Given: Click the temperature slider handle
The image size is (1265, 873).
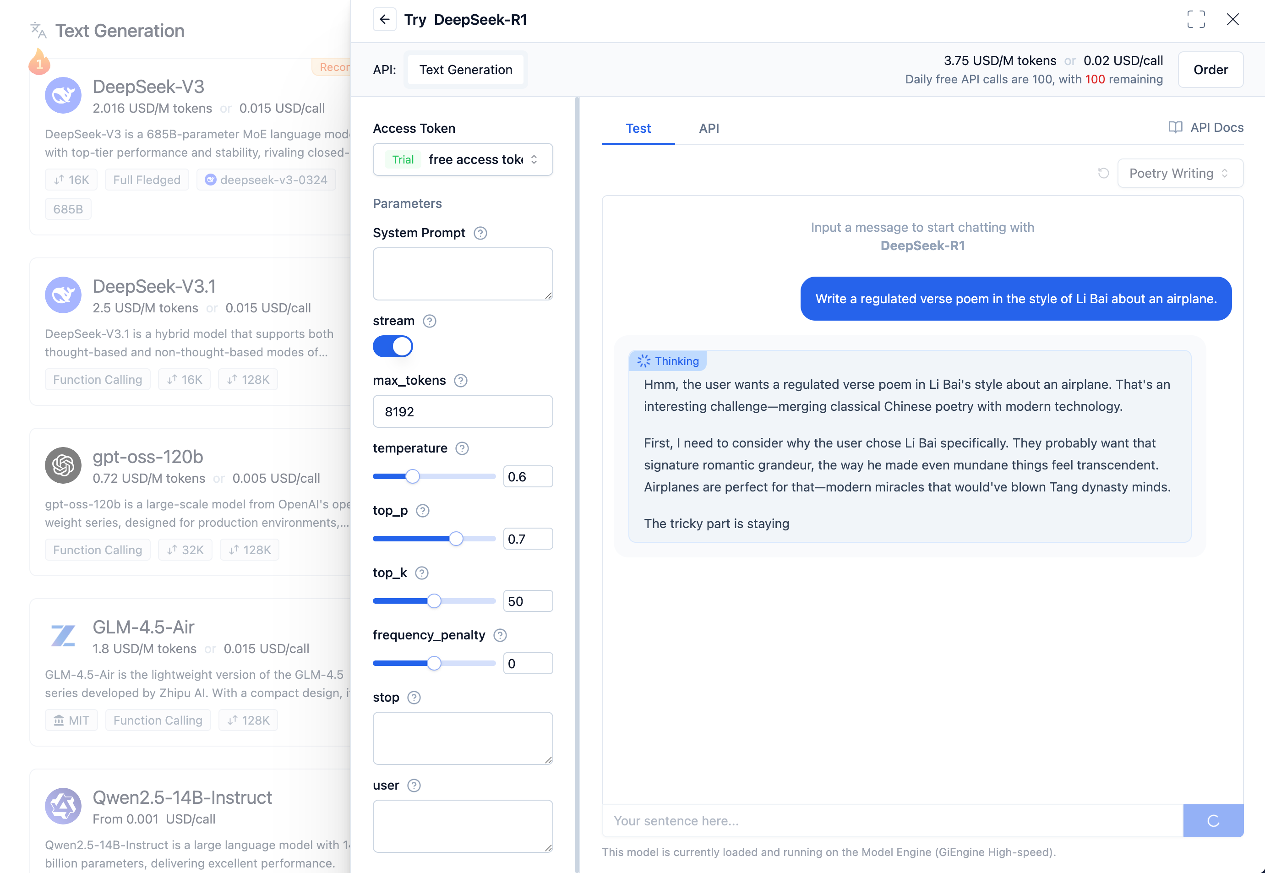Looking at the screenshot, I should pos(412,476).
